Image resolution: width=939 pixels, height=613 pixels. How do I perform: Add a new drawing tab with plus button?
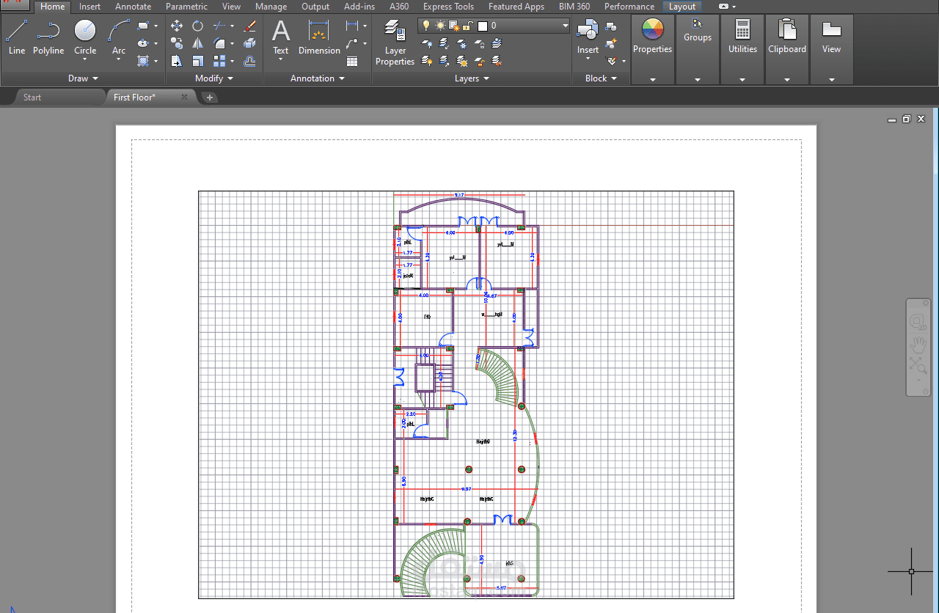coord(210,97)
